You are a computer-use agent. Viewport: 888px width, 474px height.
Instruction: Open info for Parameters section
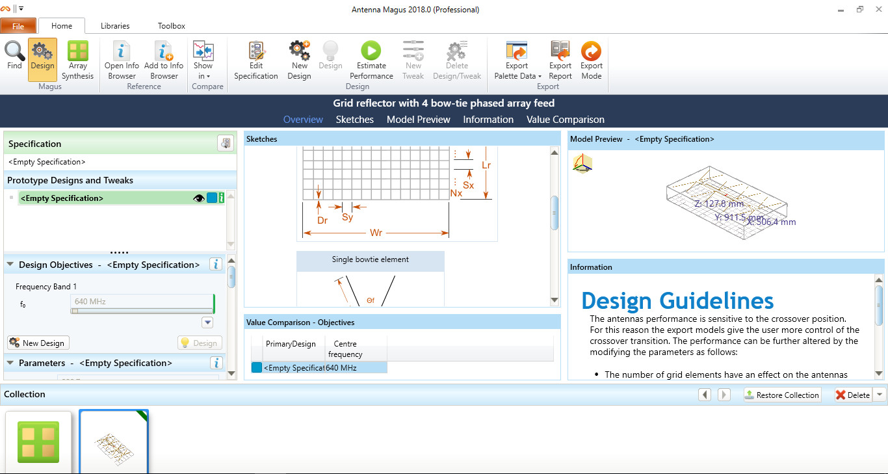click(x=216, y=363)
